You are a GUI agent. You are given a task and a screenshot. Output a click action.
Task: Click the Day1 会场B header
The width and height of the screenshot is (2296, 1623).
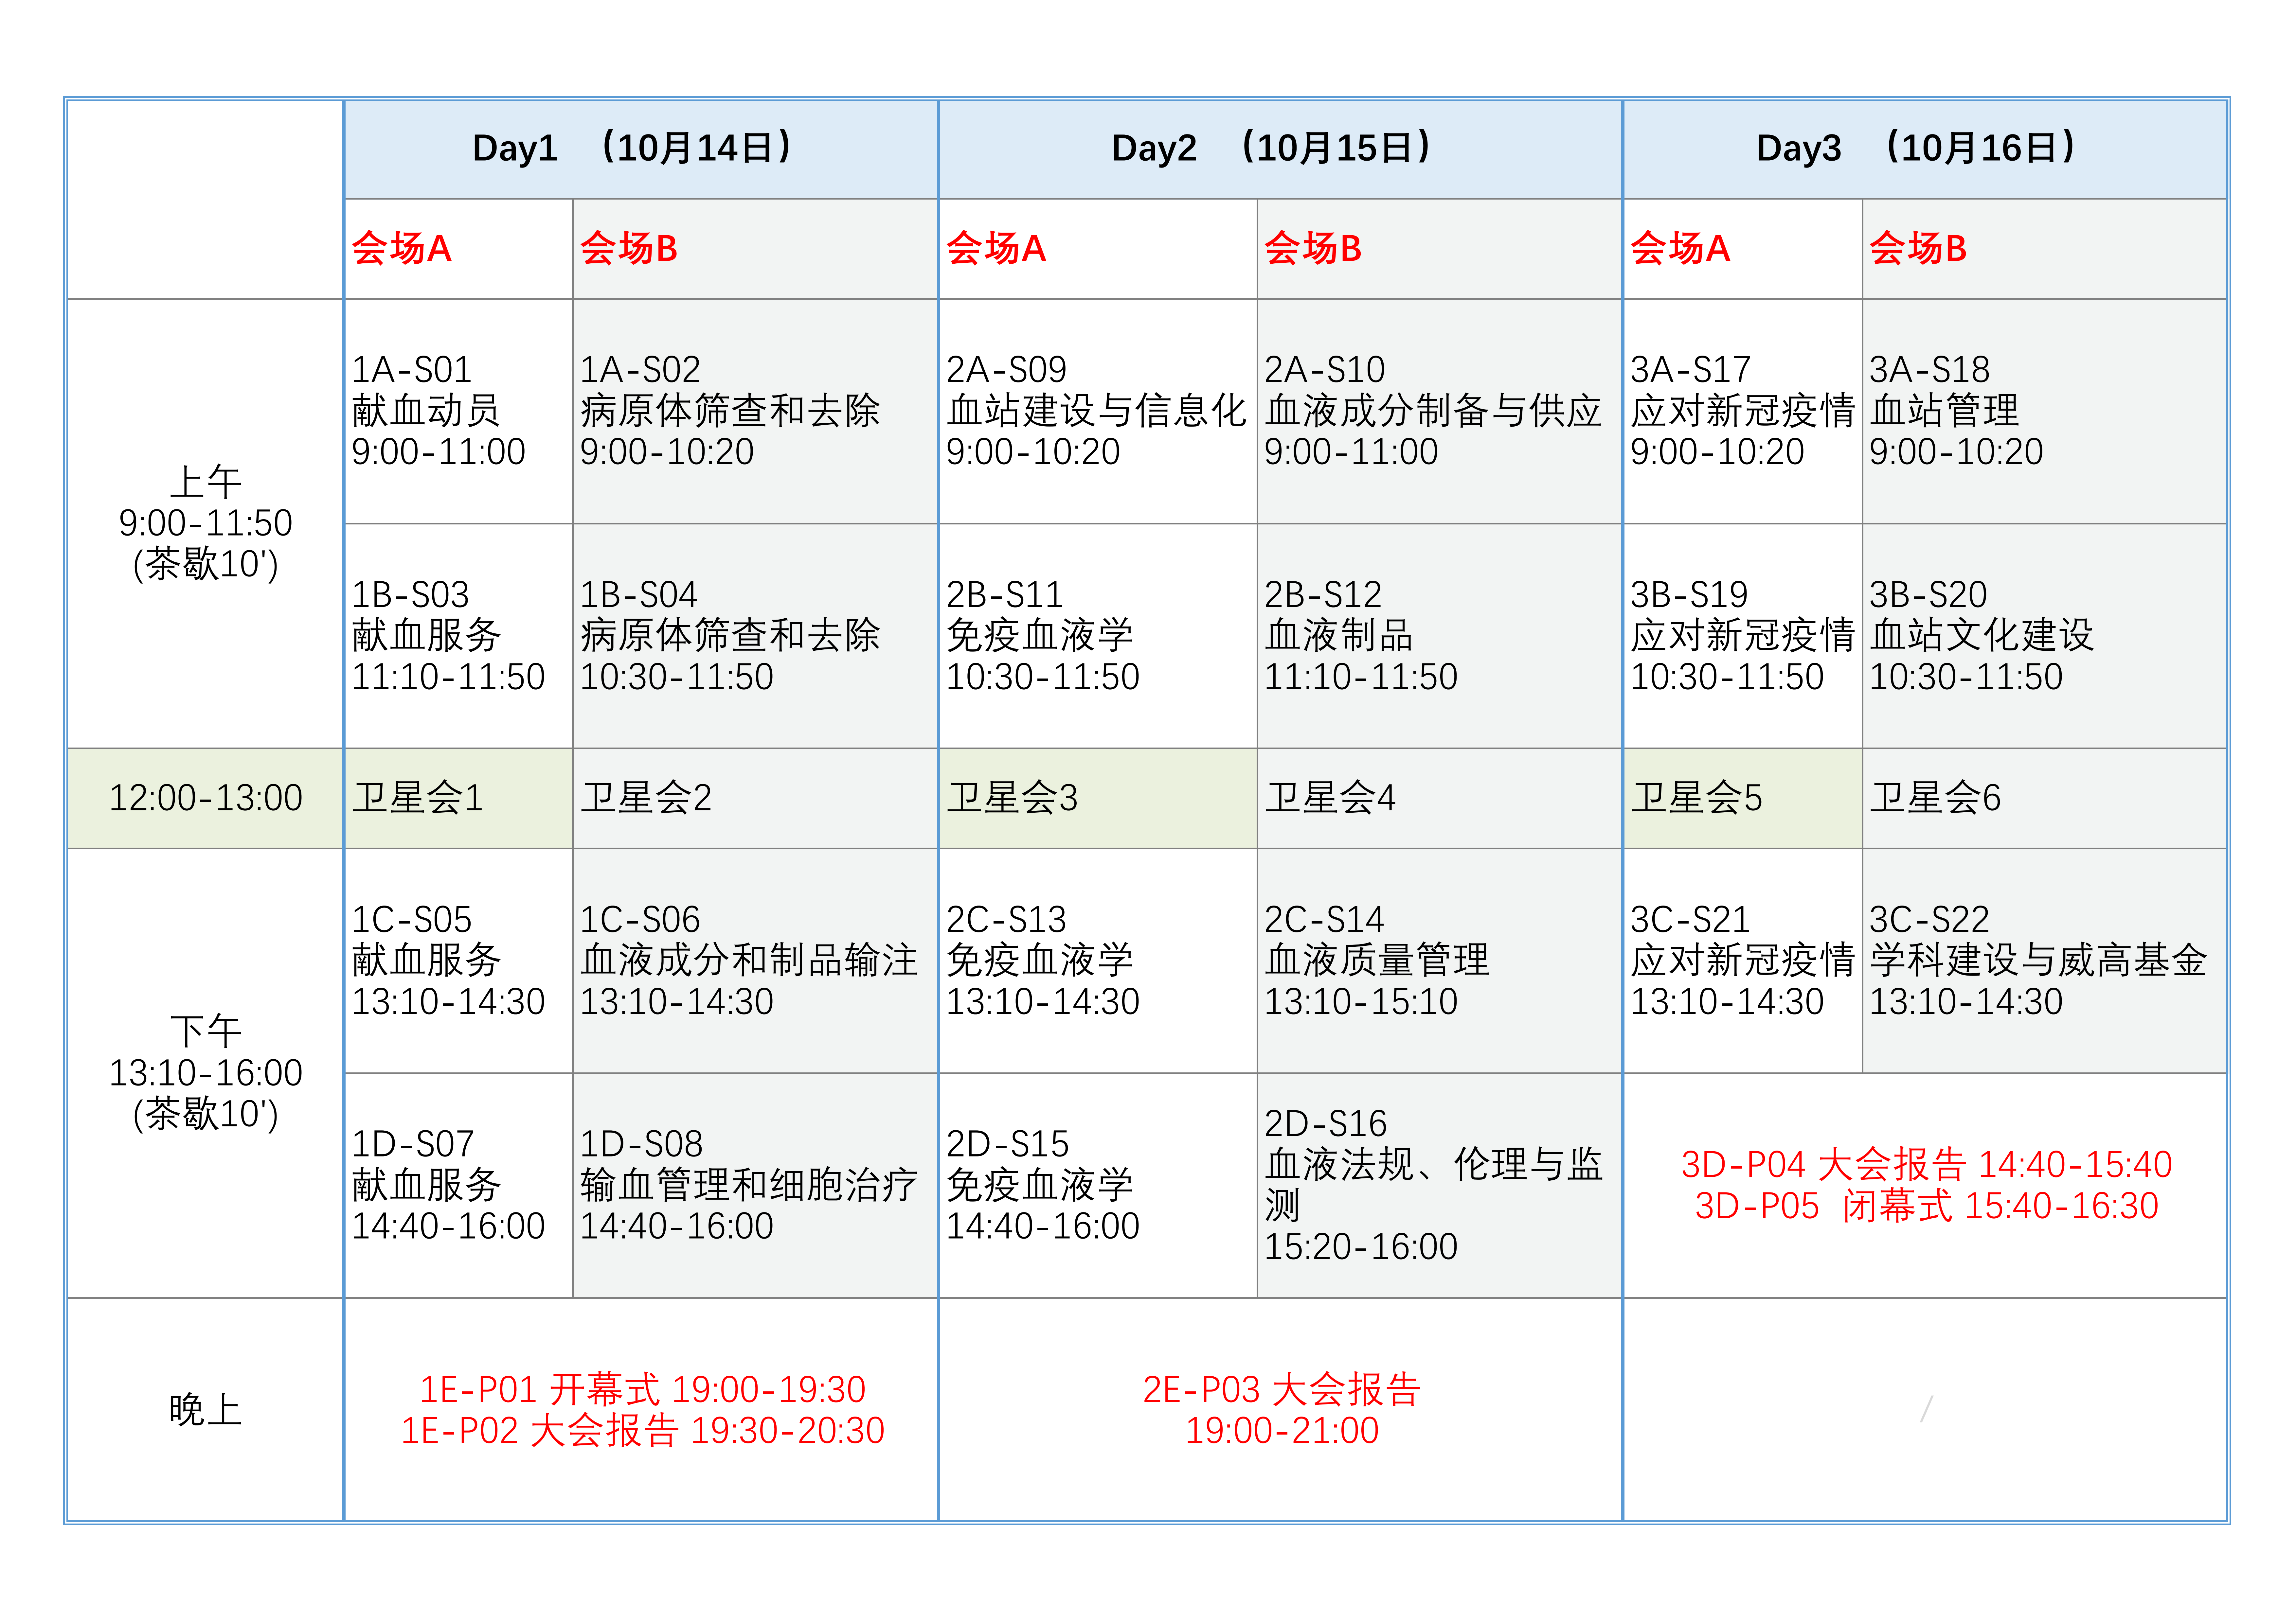(755, 249)
